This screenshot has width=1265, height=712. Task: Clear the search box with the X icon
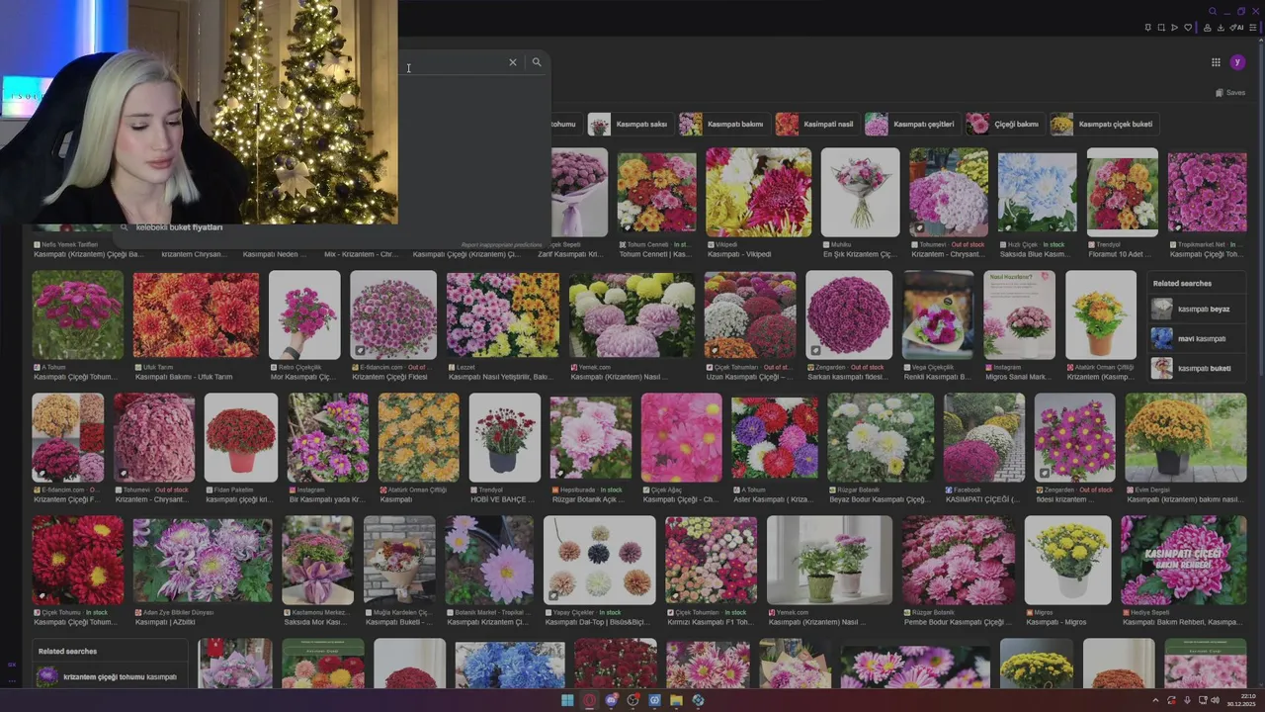pyautogui.click(x=512, y=62)
